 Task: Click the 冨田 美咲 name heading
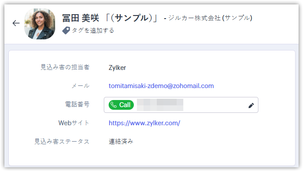80,18
